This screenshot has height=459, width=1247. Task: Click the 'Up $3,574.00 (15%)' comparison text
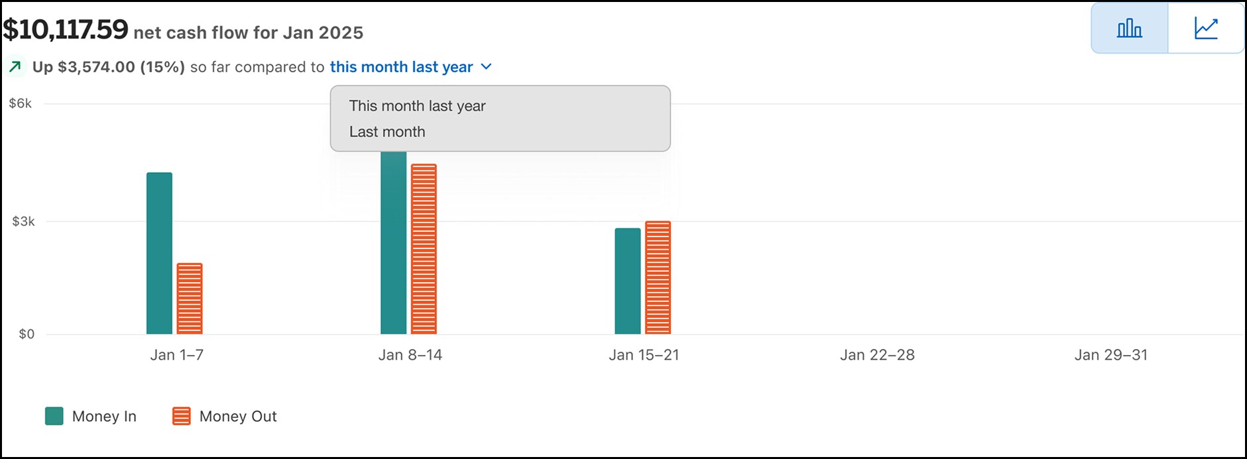pyautogui.click(x=110, y=66)
